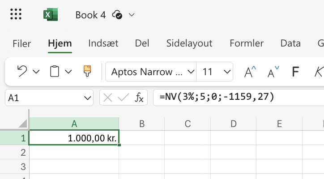
Task: Open the Filer menu
Action: tap(21, 43)
